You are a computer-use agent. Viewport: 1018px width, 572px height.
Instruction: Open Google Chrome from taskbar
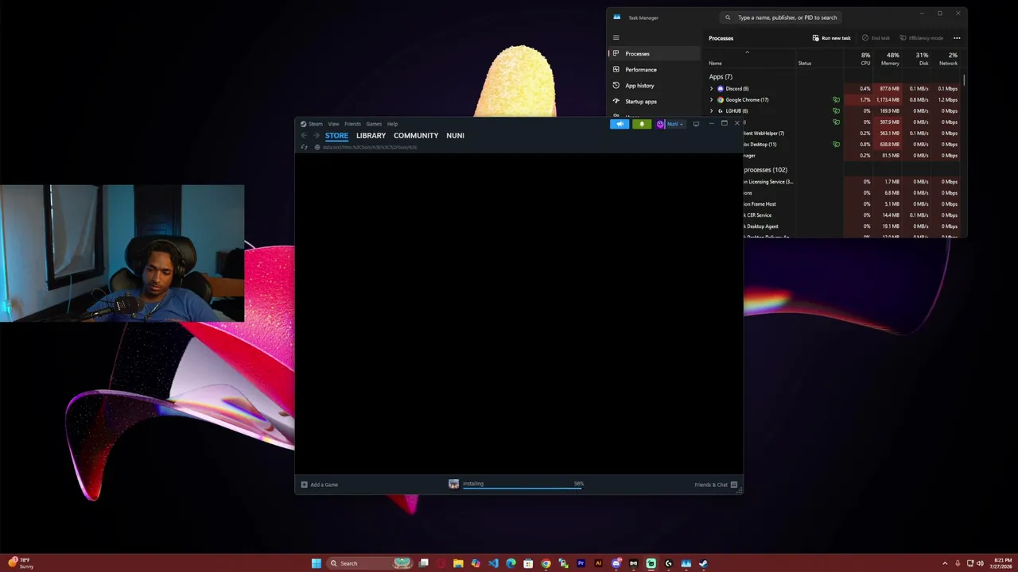point(546,563)
